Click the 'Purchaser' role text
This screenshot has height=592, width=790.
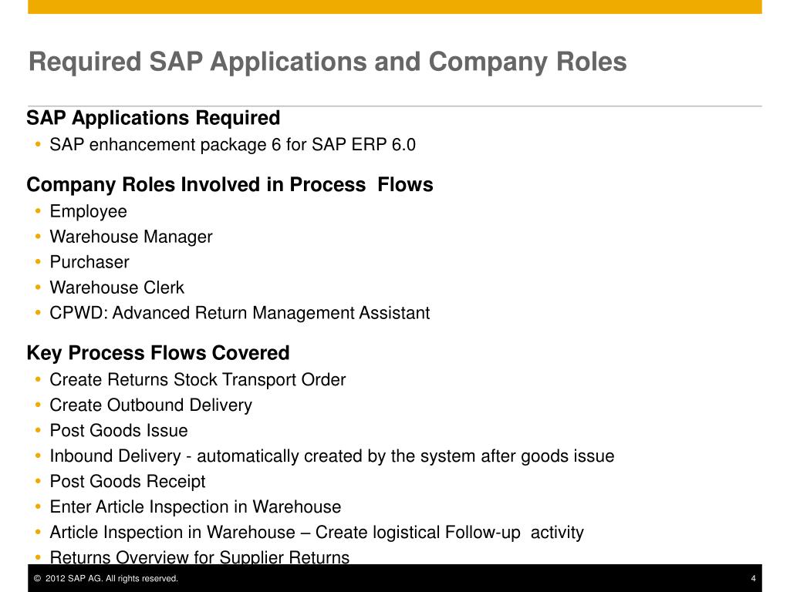(x=89, y=262)
